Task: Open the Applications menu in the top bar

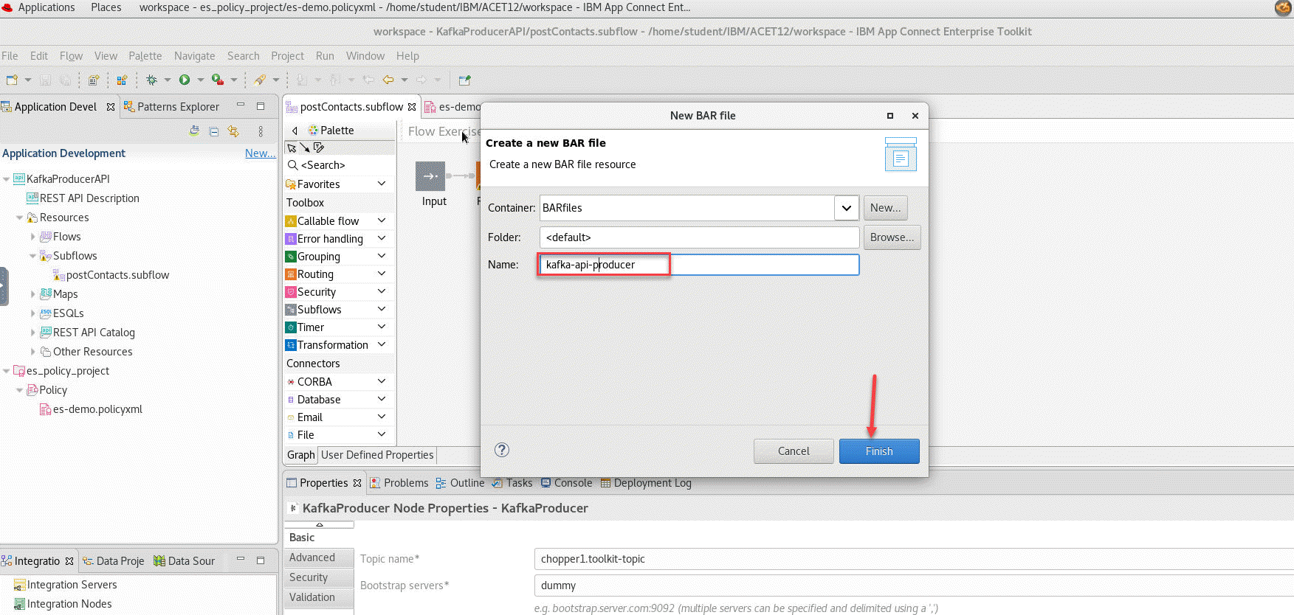Action: tap(46, 7)
